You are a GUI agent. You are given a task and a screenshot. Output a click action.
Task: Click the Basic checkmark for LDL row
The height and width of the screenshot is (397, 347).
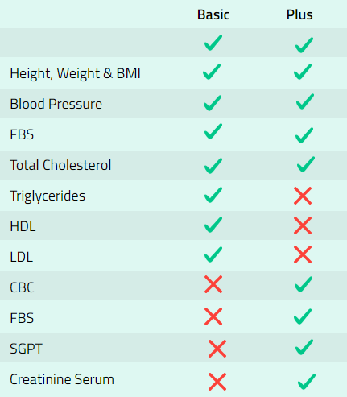[x=213, y=254]
